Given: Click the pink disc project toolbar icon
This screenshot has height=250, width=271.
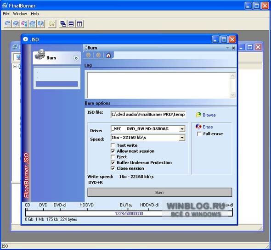Looking at the screenshot, I should (x=24, y=24).
